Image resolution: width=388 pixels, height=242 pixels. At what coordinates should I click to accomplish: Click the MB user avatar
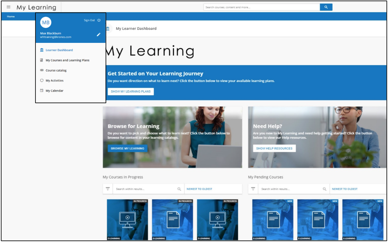coord(46,22)
